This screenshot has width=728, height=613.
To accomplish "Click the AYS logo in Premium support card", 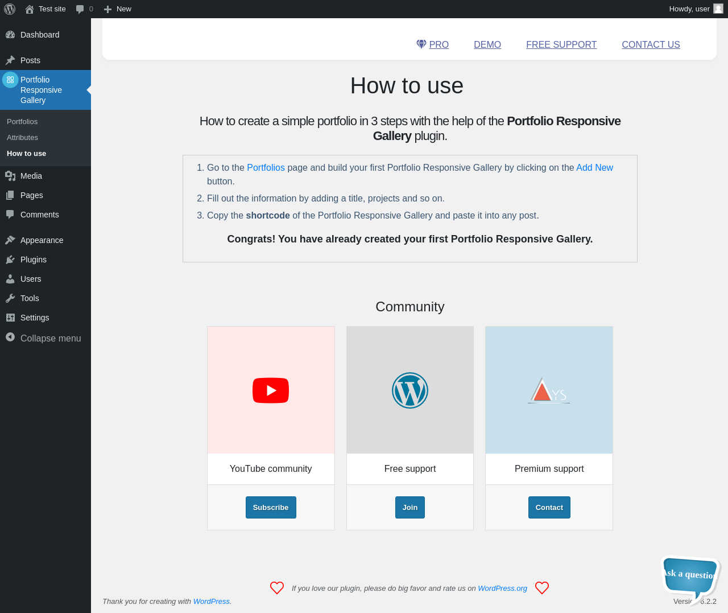I will coord(549,390).
